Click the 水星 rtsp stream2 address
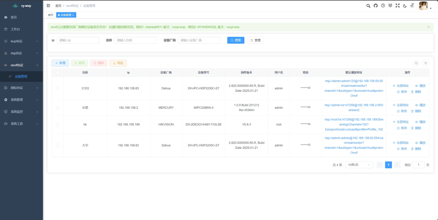Screen dimensions: 438x220 point(354,108)
